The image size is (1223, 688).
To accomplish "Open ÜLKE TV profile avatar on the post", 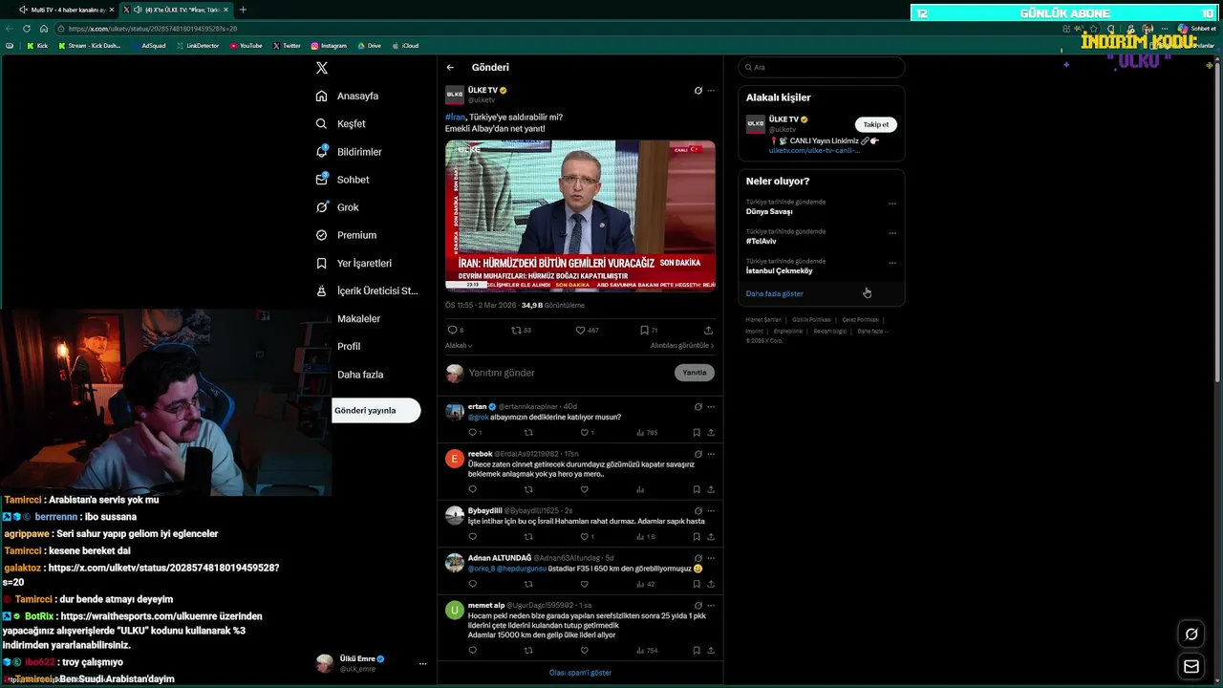I will (x=455, y=95).
